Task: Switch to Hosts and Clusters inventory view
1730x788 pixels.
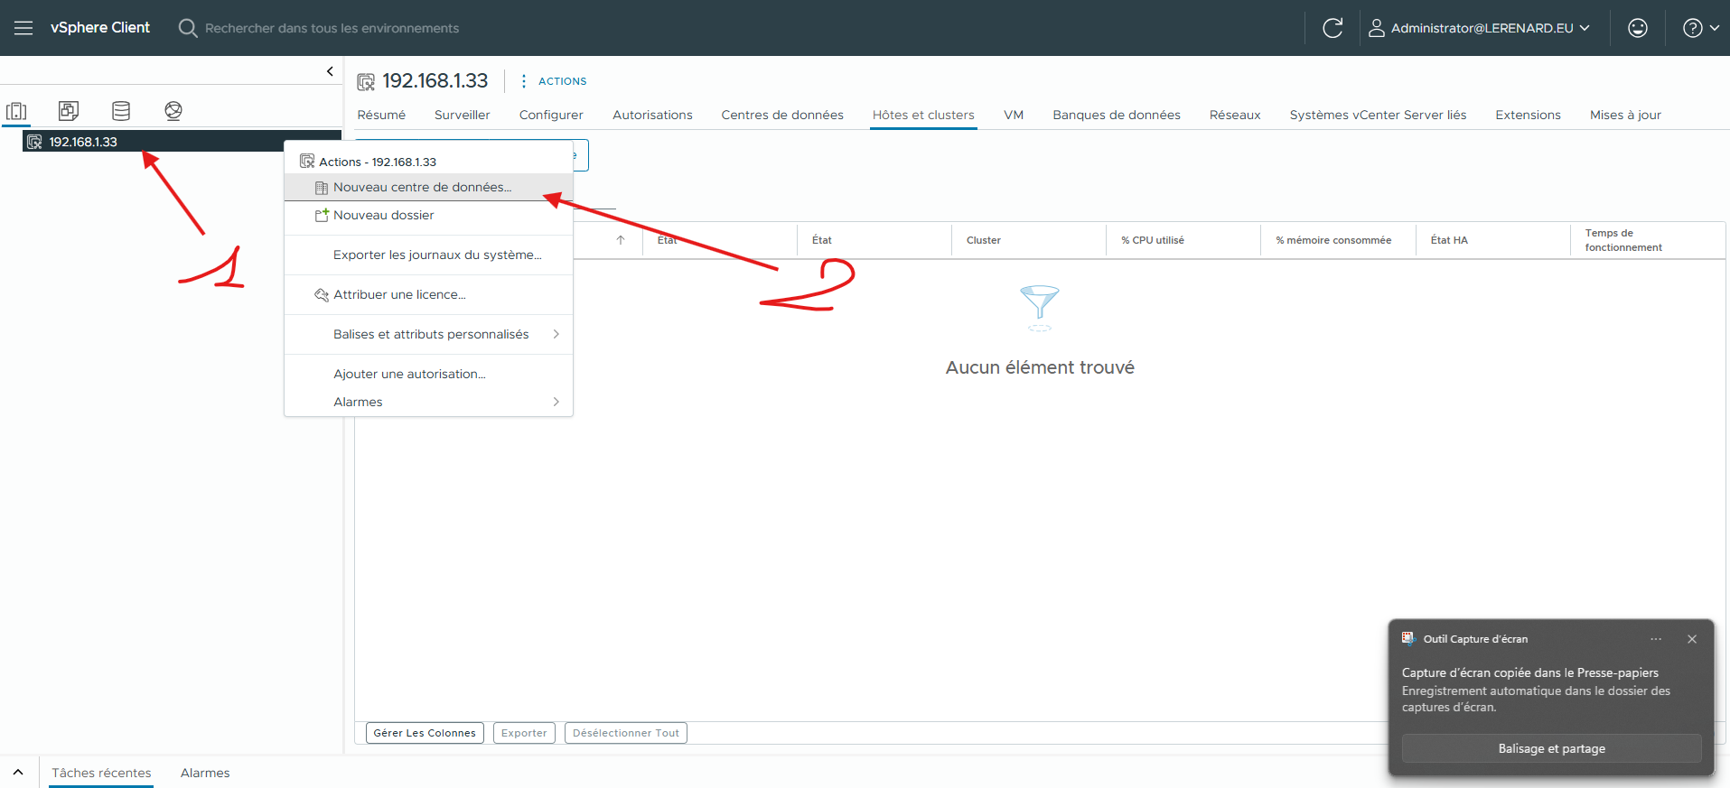Action: click(x=16, y=111)
